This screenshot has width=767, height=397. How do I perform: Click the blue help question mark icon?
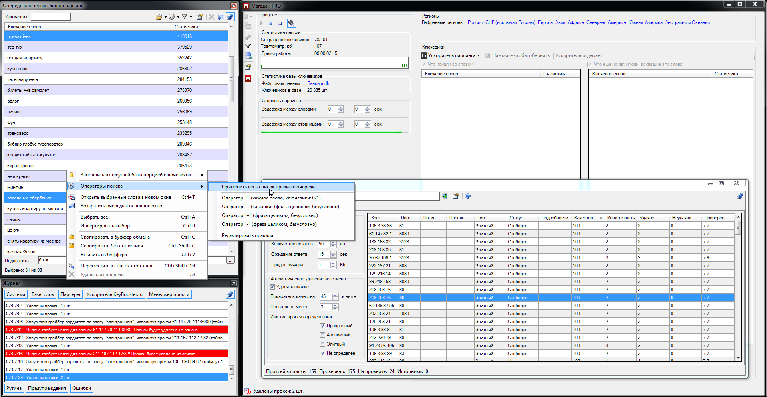(468, 196)
